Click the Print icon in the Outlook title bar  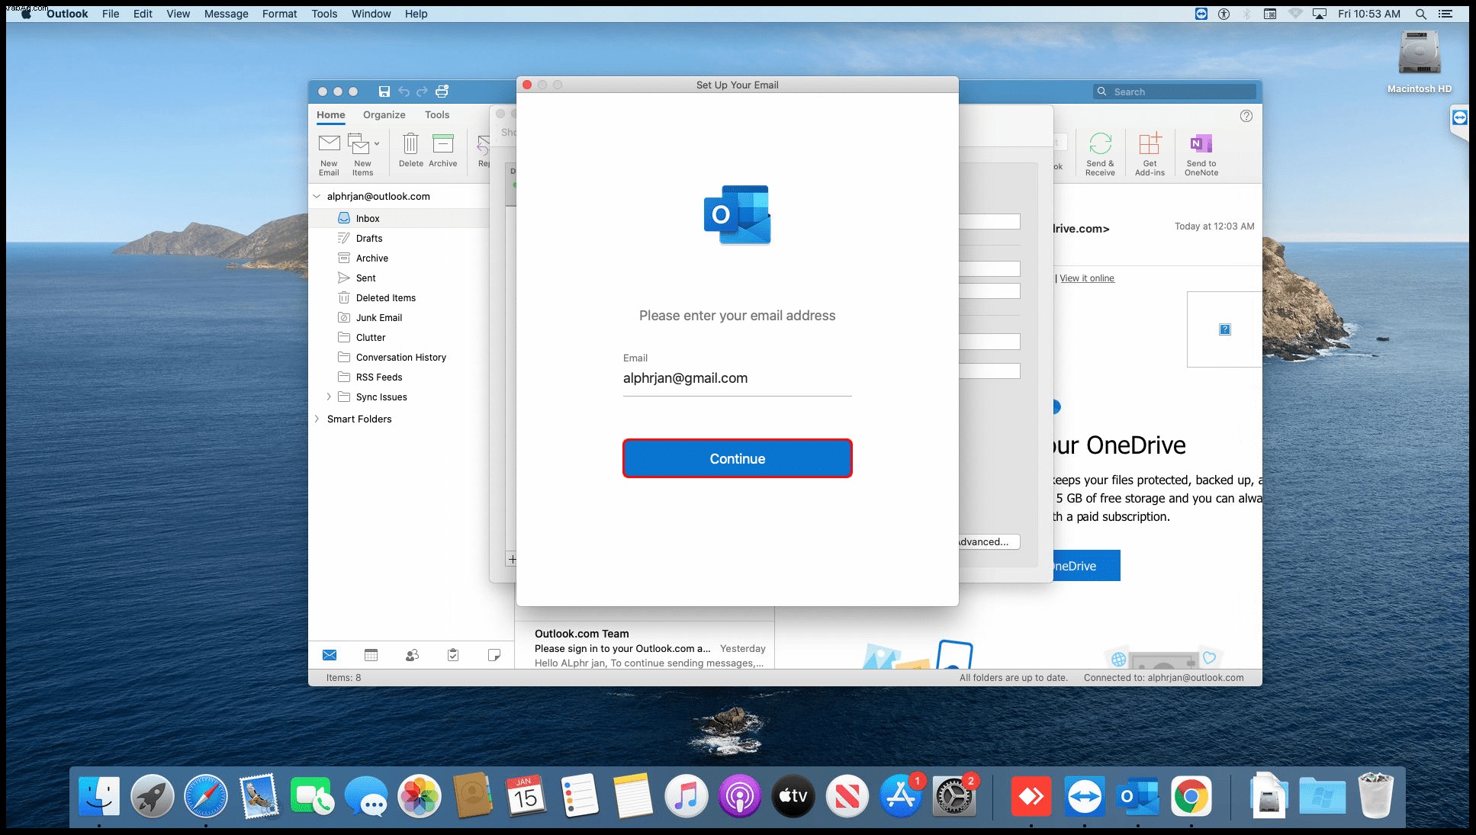click(x=442, y=92)
